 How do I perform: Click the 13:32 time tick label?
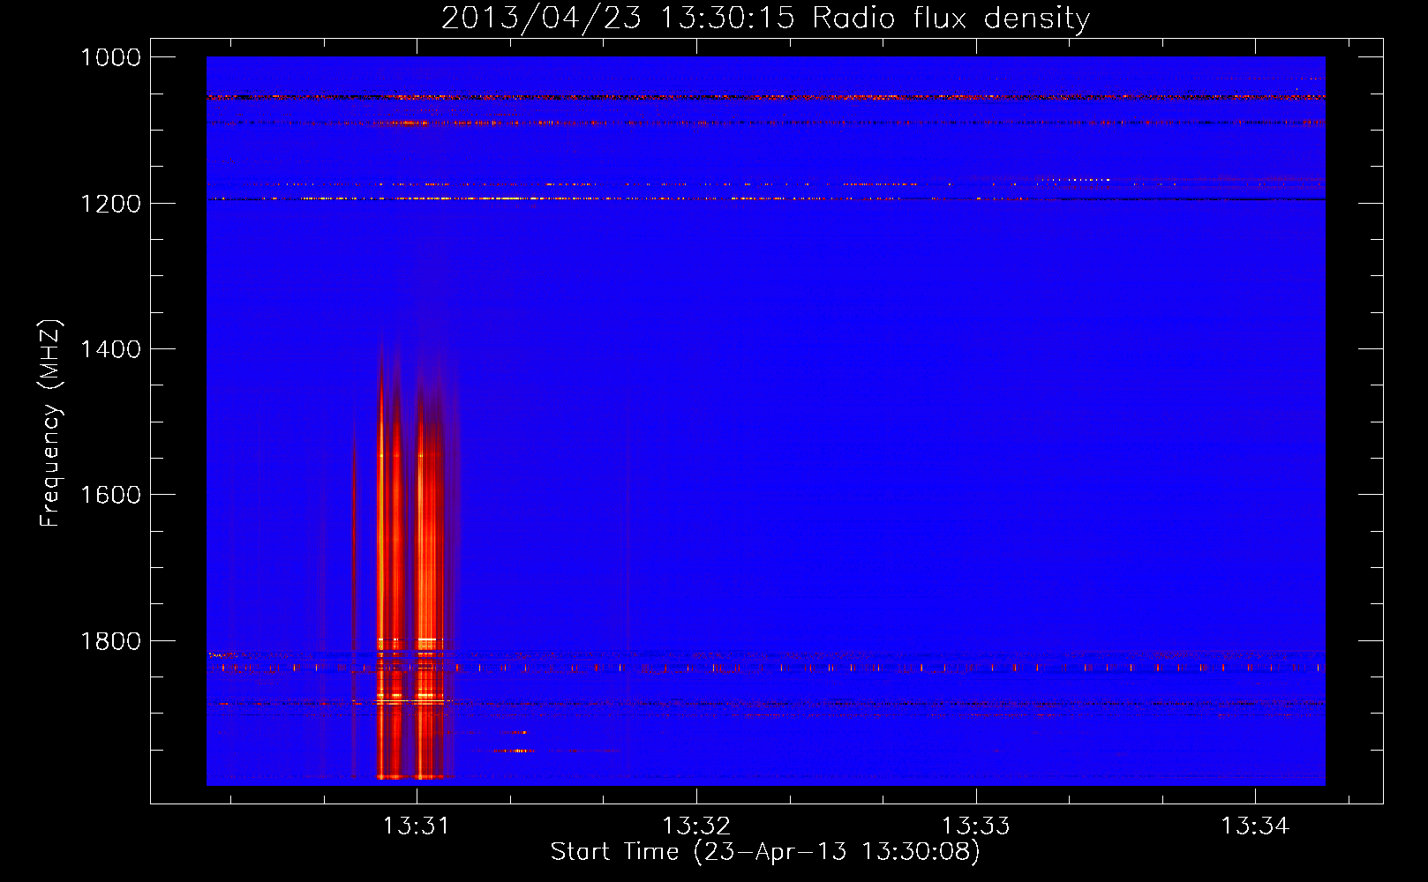tap(696, 826)
